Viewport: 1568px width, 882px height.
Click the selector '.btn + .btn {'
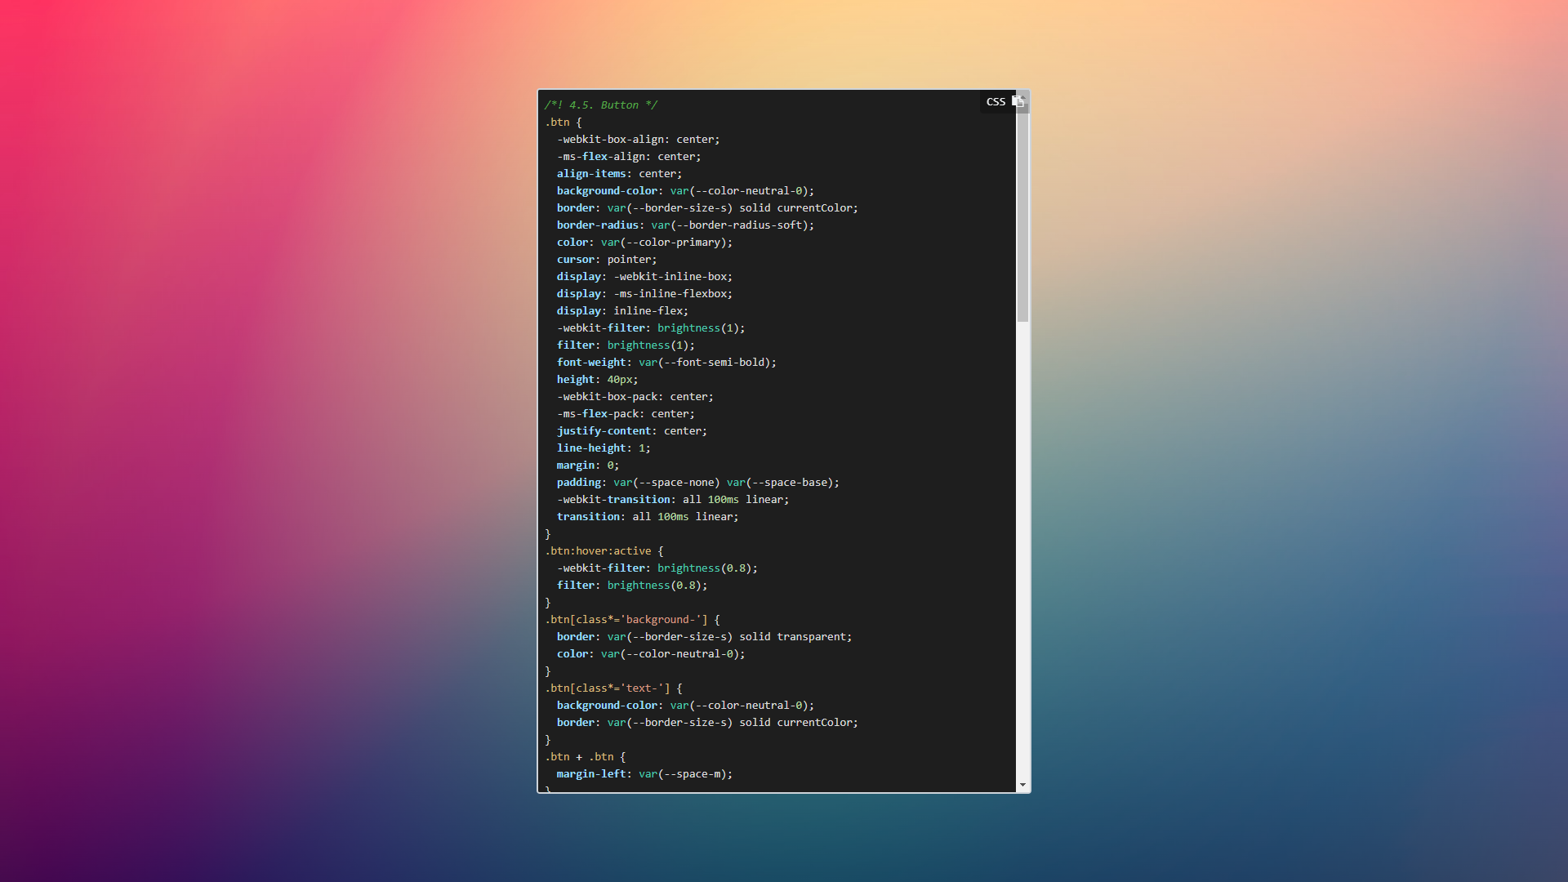[585, 757]
